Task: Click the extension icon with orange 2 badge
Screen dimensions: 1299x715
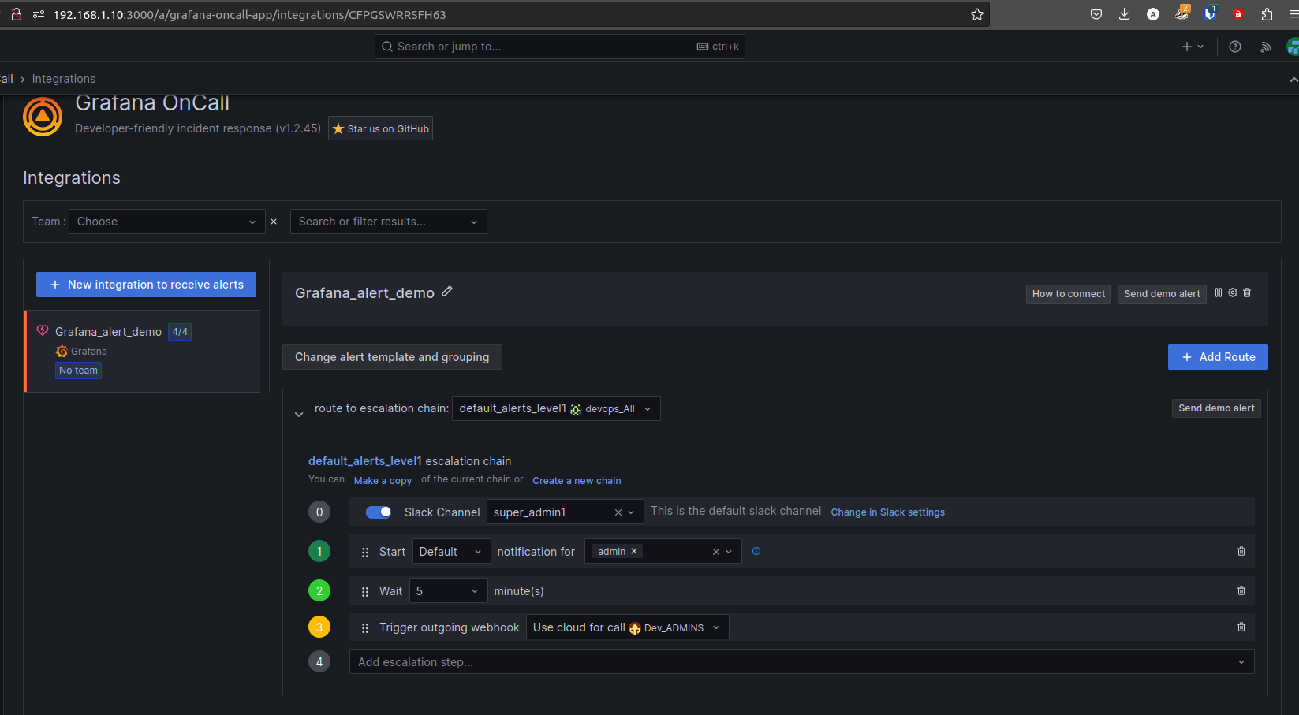Action: pos(1181,13)
